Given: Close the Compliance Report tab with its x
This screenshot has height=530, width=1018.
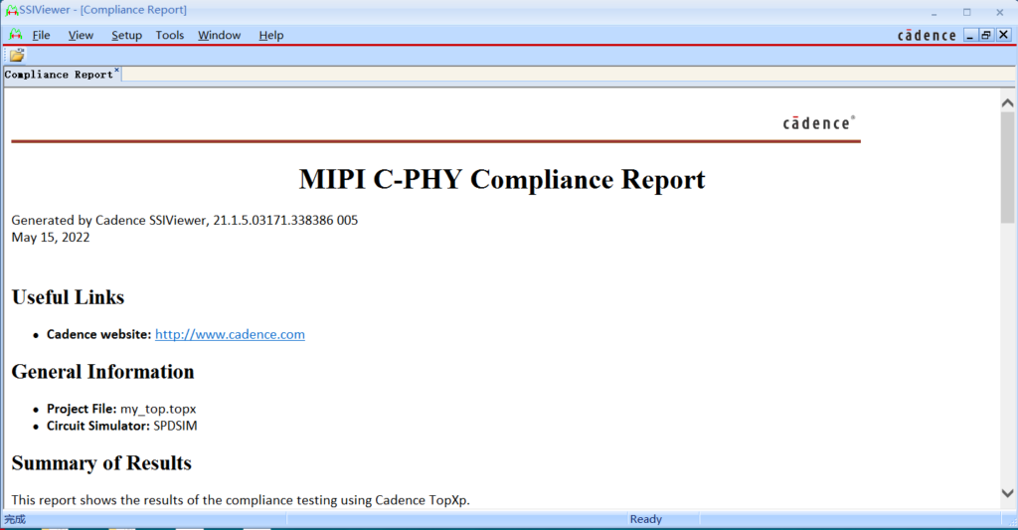Looking at the screenshot, I should 116,71.
